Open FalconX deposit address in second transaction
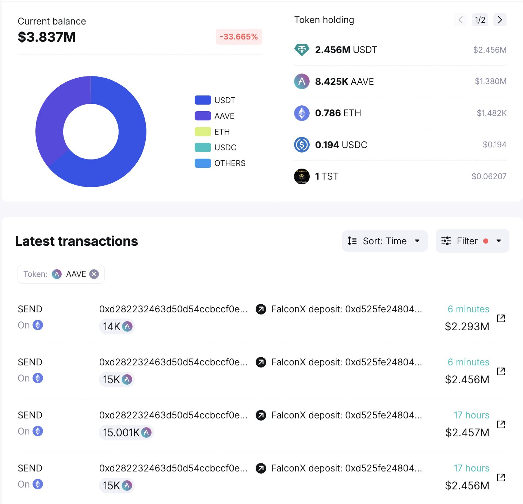This screenshot has width=523, height=504. (x=347, y=362)
